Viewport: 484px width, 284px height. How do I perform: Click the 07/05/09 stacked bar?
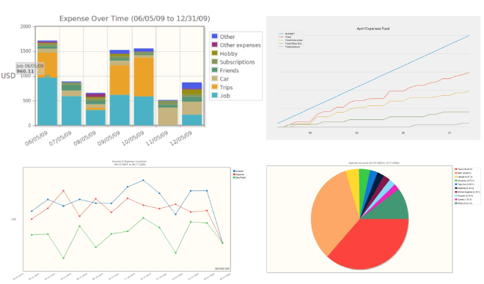pos(71,103)
